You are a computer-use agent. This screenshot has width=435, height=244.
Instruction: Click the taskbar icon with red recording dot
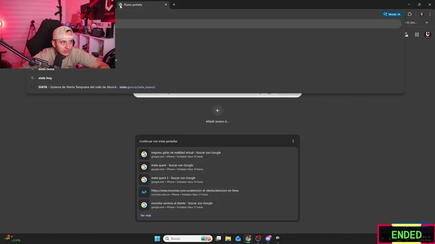pyautogui.click(x=258, y=238)
